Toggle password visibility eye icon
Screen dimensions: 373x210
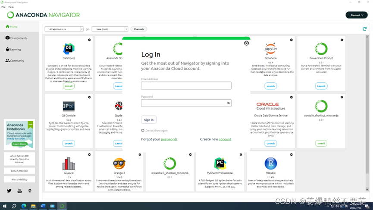[x=229, y=103]
